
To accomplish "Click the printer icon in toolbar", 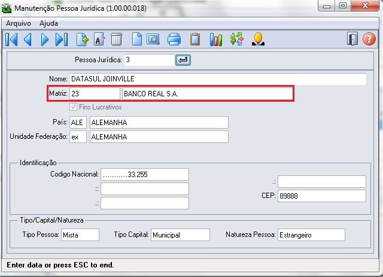I will coord(174,40).
